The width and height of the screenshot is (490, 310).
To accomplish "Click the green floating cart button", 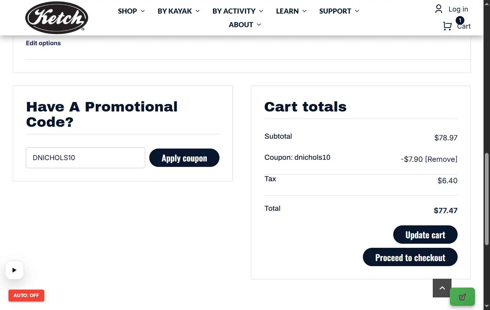I will pos(462,297).
